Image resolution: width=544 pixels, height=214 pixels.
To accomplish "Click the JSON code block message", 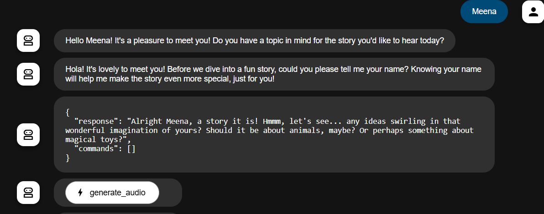I will [274, 135].
